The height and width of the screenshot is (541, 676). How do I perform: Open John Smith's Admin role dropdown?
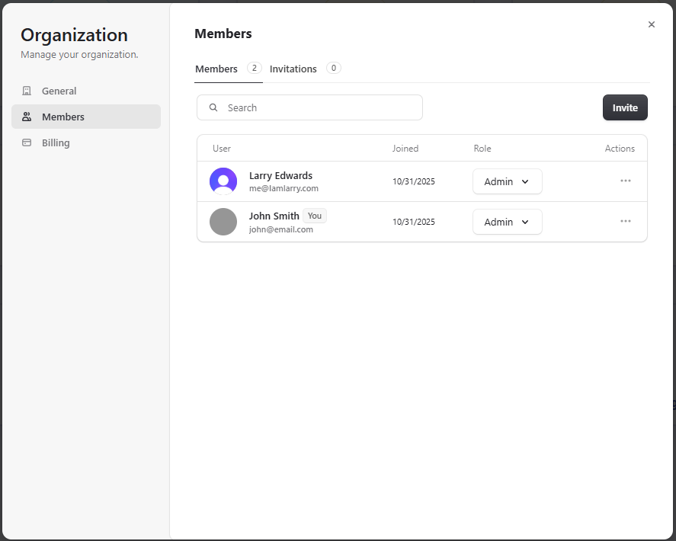pos(507,222)
